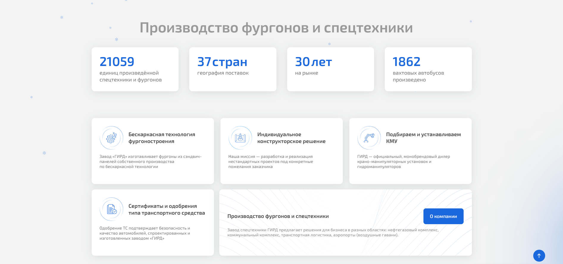563x264 pixels.
Task: Click the blueprint icon for individual design solution
Action: [x=240, y=138]
